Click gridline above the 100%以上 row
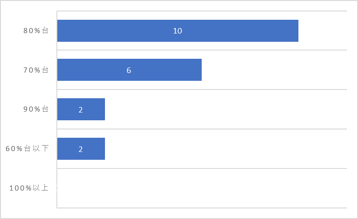 click(202, 168)
